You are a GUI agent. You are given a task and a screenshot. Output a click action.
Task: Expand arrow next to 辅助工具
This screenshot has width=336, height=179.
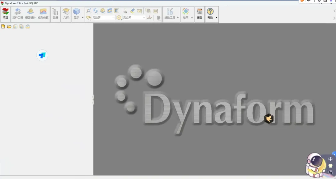(178, 17)
